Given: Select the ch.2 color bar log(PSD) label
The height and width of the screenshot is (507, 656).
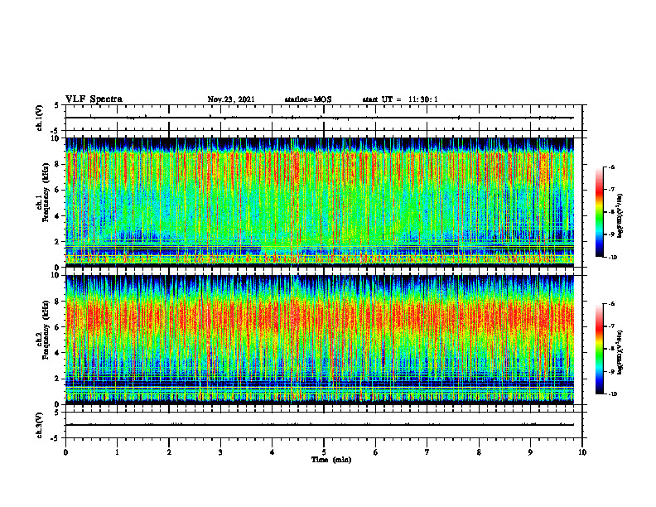Looking at the screenshot, I should pos(620,352).
